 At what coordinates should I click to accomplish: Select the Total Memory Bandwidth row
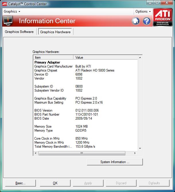pos(85,147)
